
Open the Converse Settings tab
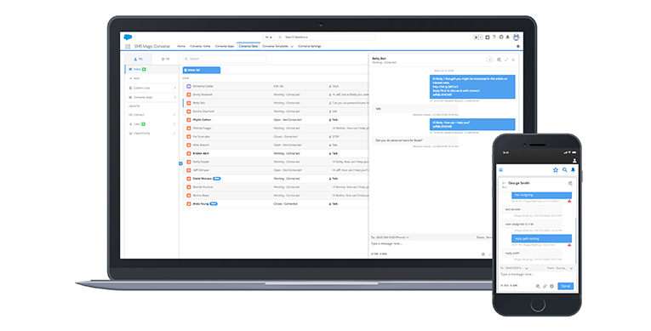(310, 46)
